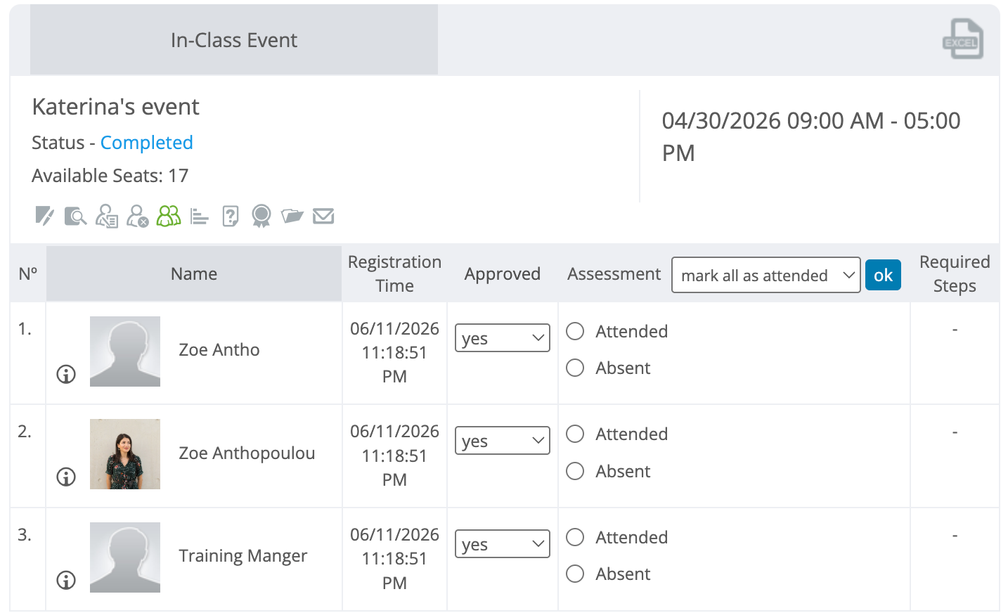Mark Zoe Antho as Attended
1008x613 pixels.
click(575, 331)
